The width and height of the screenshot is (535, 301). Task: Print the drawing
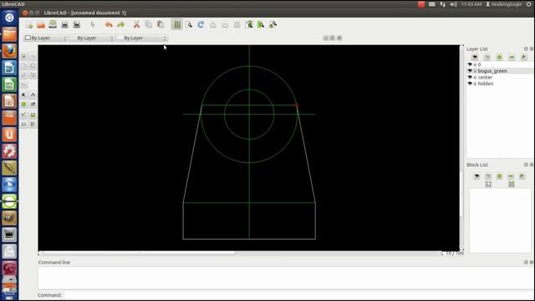point(64,24)
